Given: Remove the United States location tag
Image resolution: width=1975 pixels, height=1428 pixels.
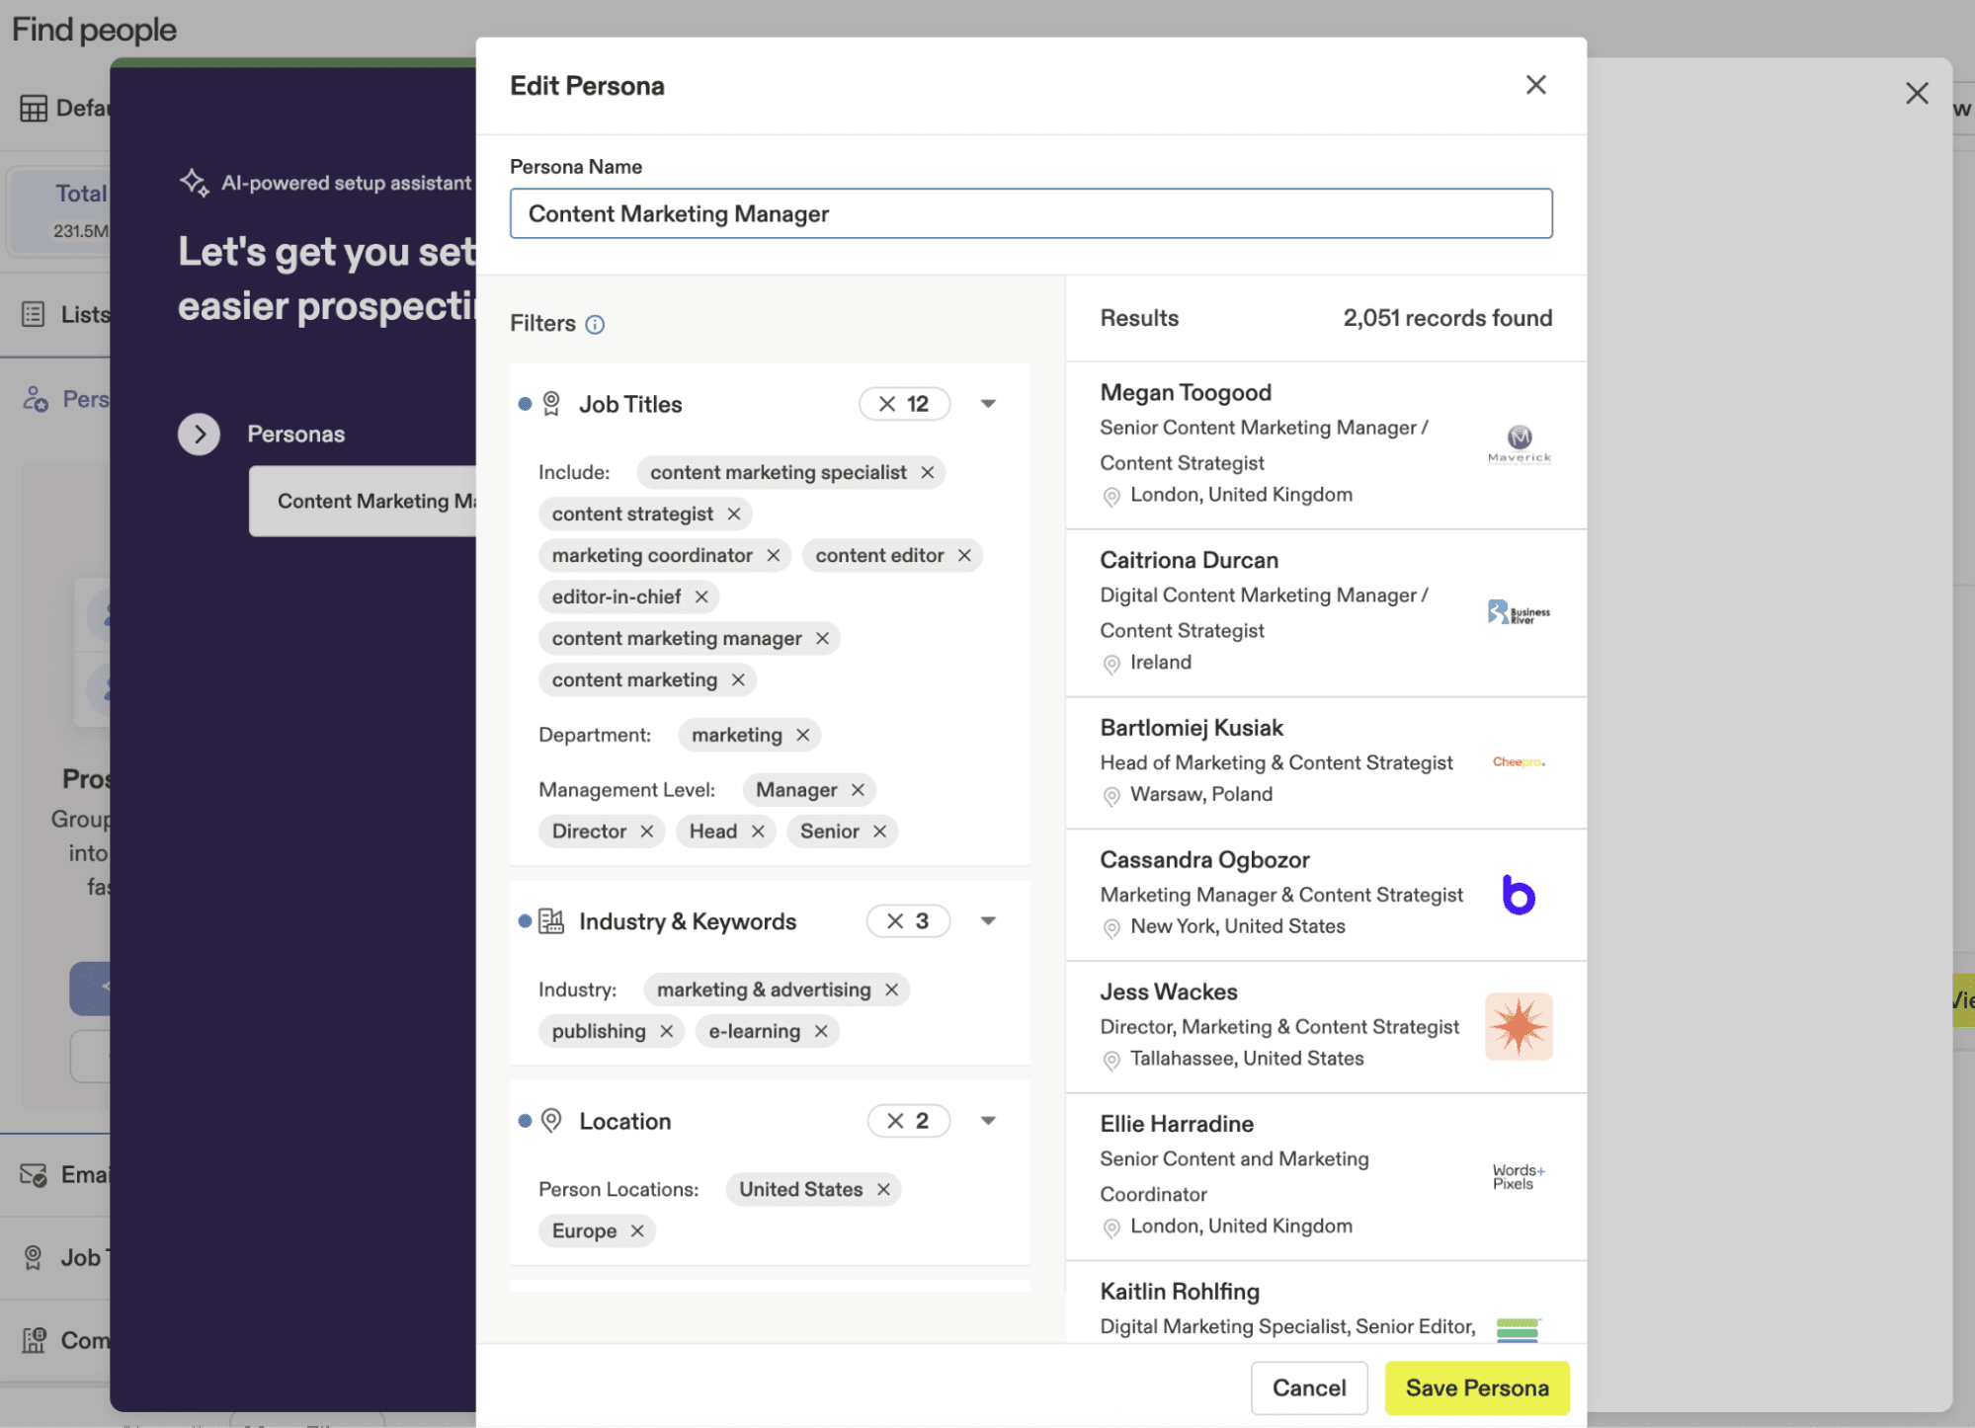Looking at the screenshot, I should tap(884, 1190).
